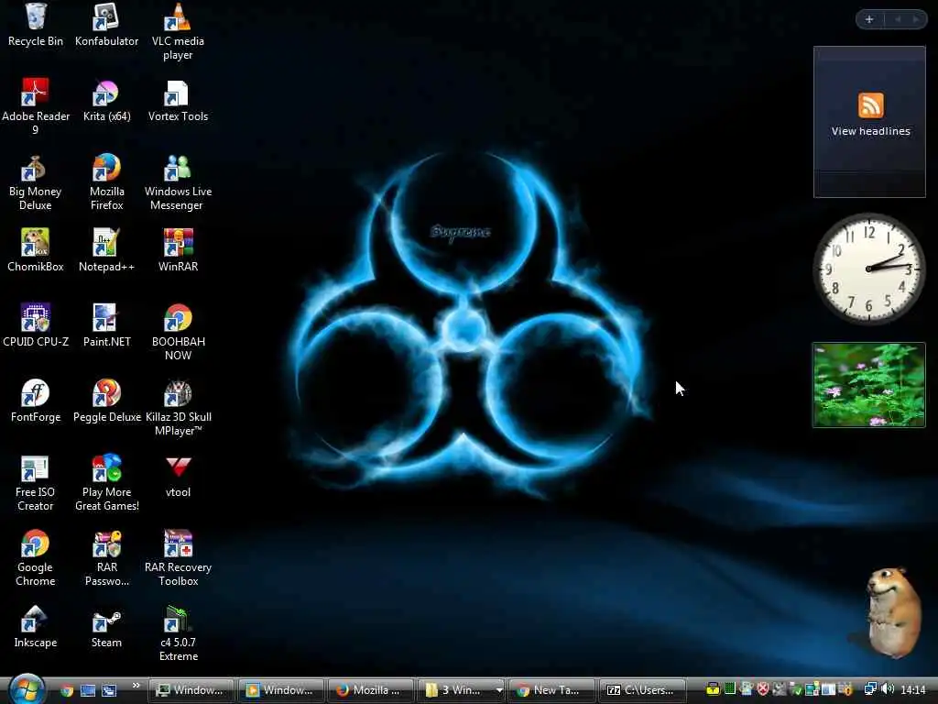Click the 14:14 taskbar clock
This screenshot has height=704, width=938.
pos(913,690)
